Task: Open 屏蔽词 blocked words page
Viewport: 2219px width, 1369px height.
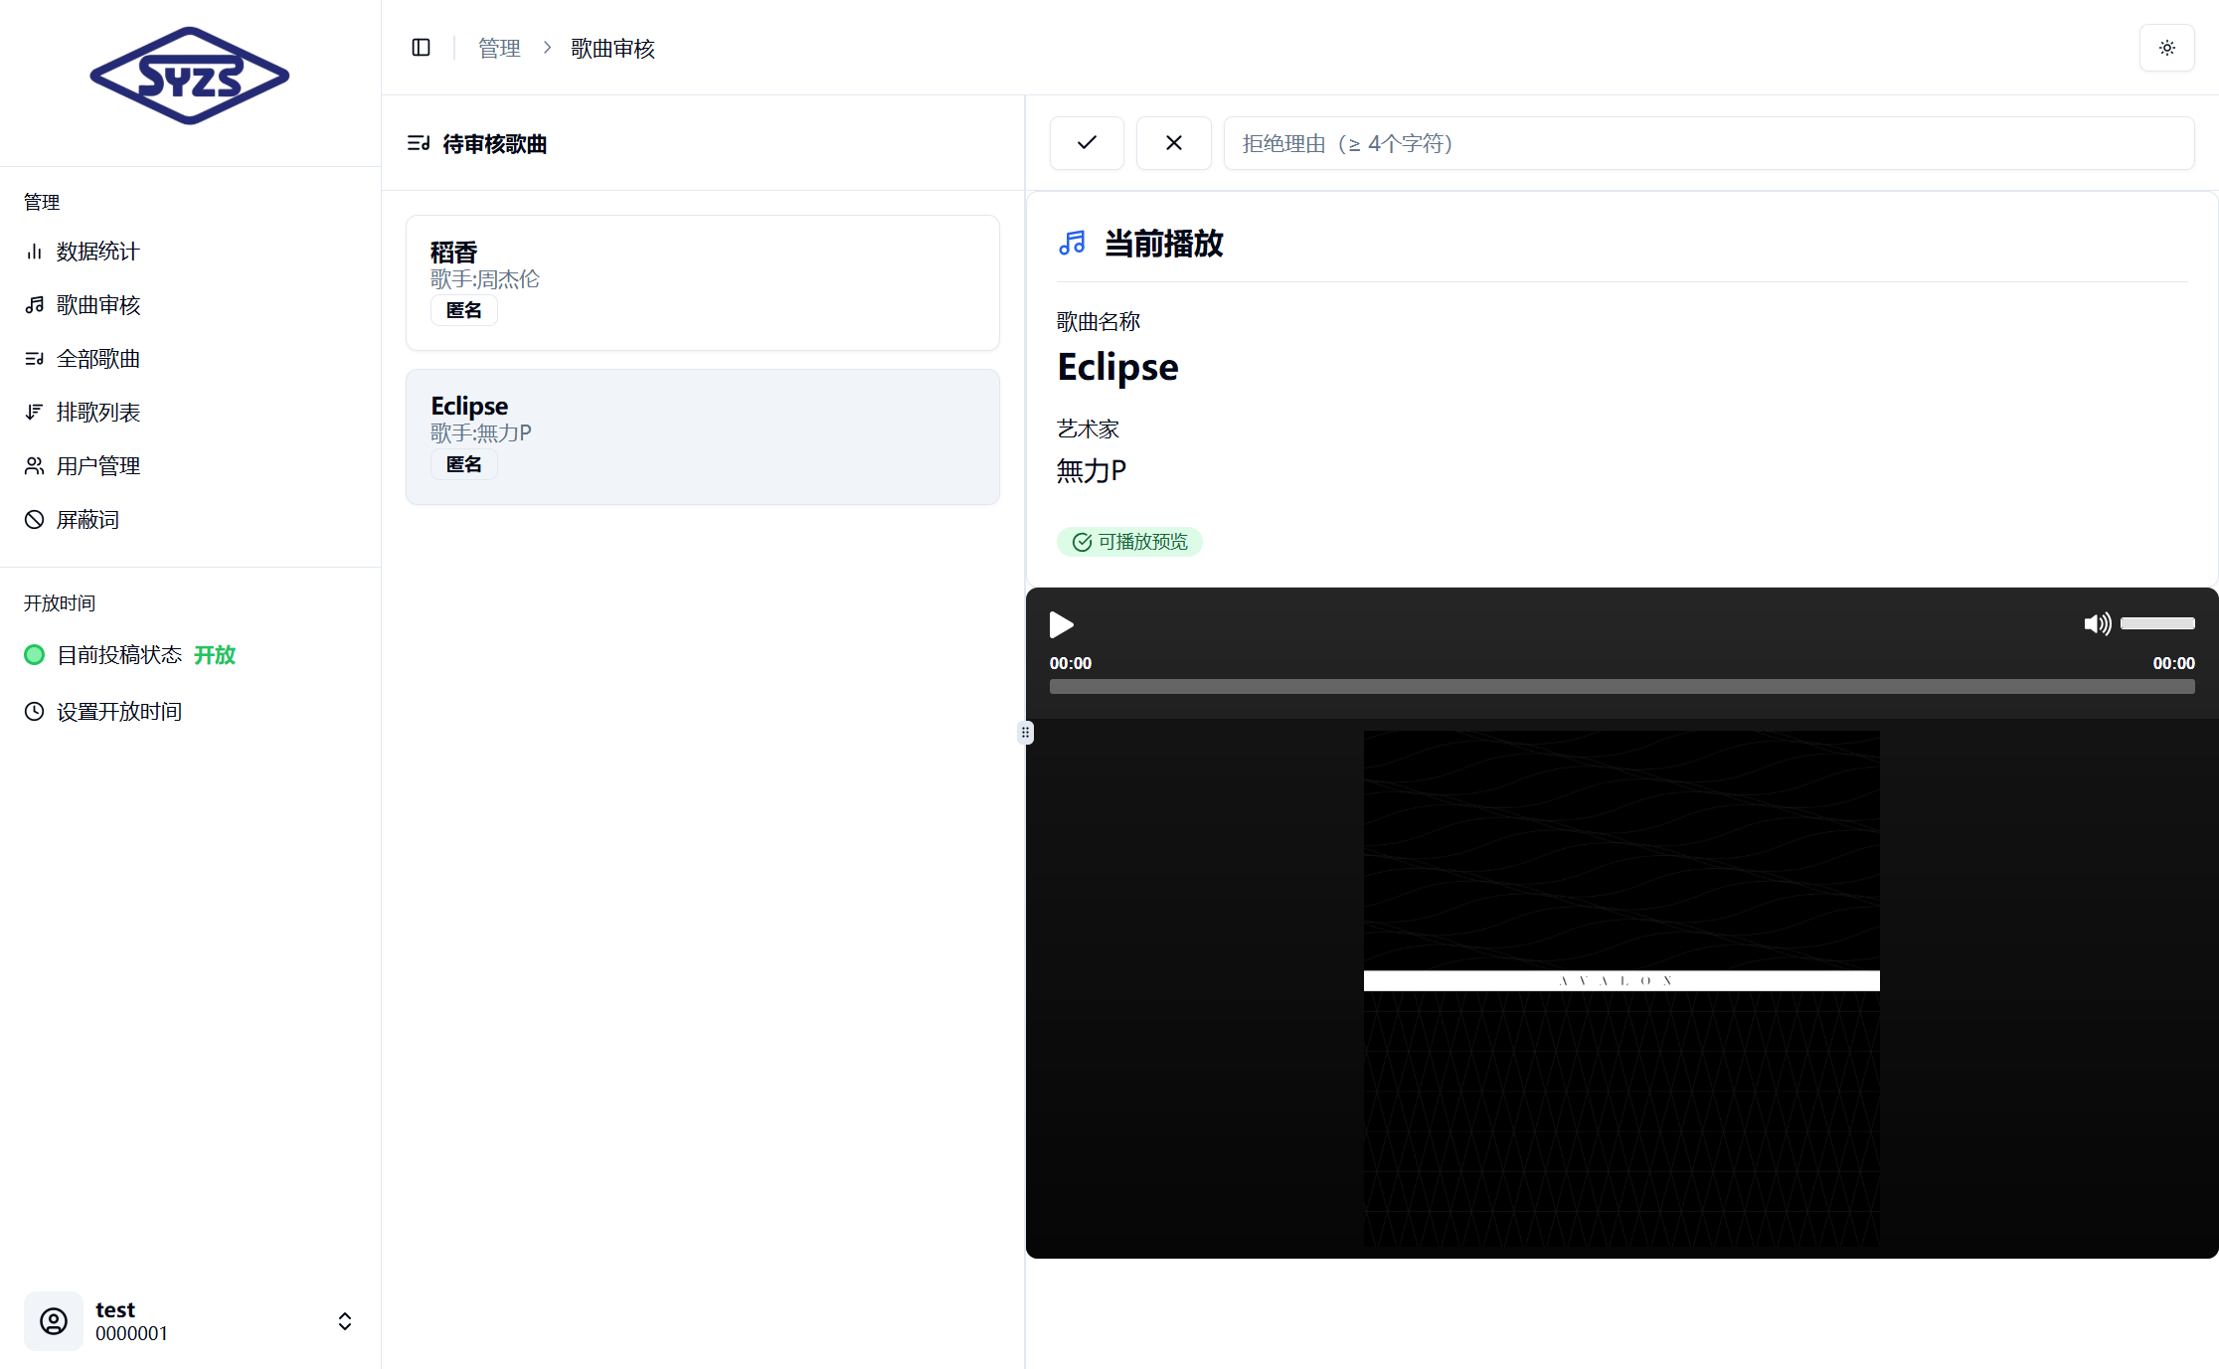Action: coord(87,520)
